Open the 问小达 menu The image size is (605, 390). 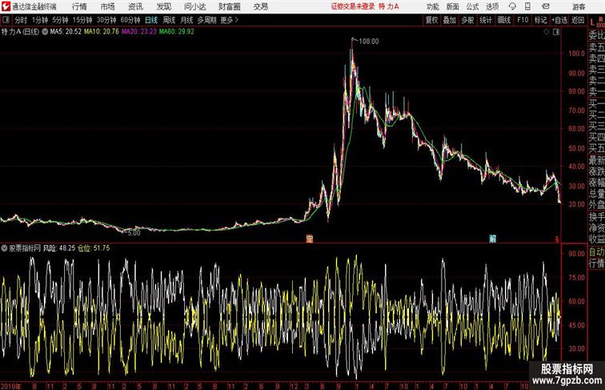[194, 6]
